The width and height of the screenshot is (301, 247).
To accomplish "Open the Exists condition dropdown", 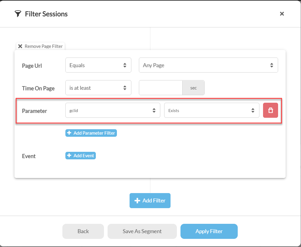I will 212,110.
